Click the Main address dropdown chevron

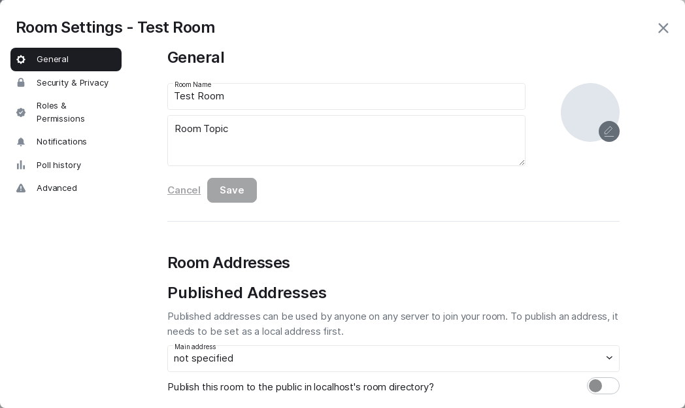click(609, 358)
